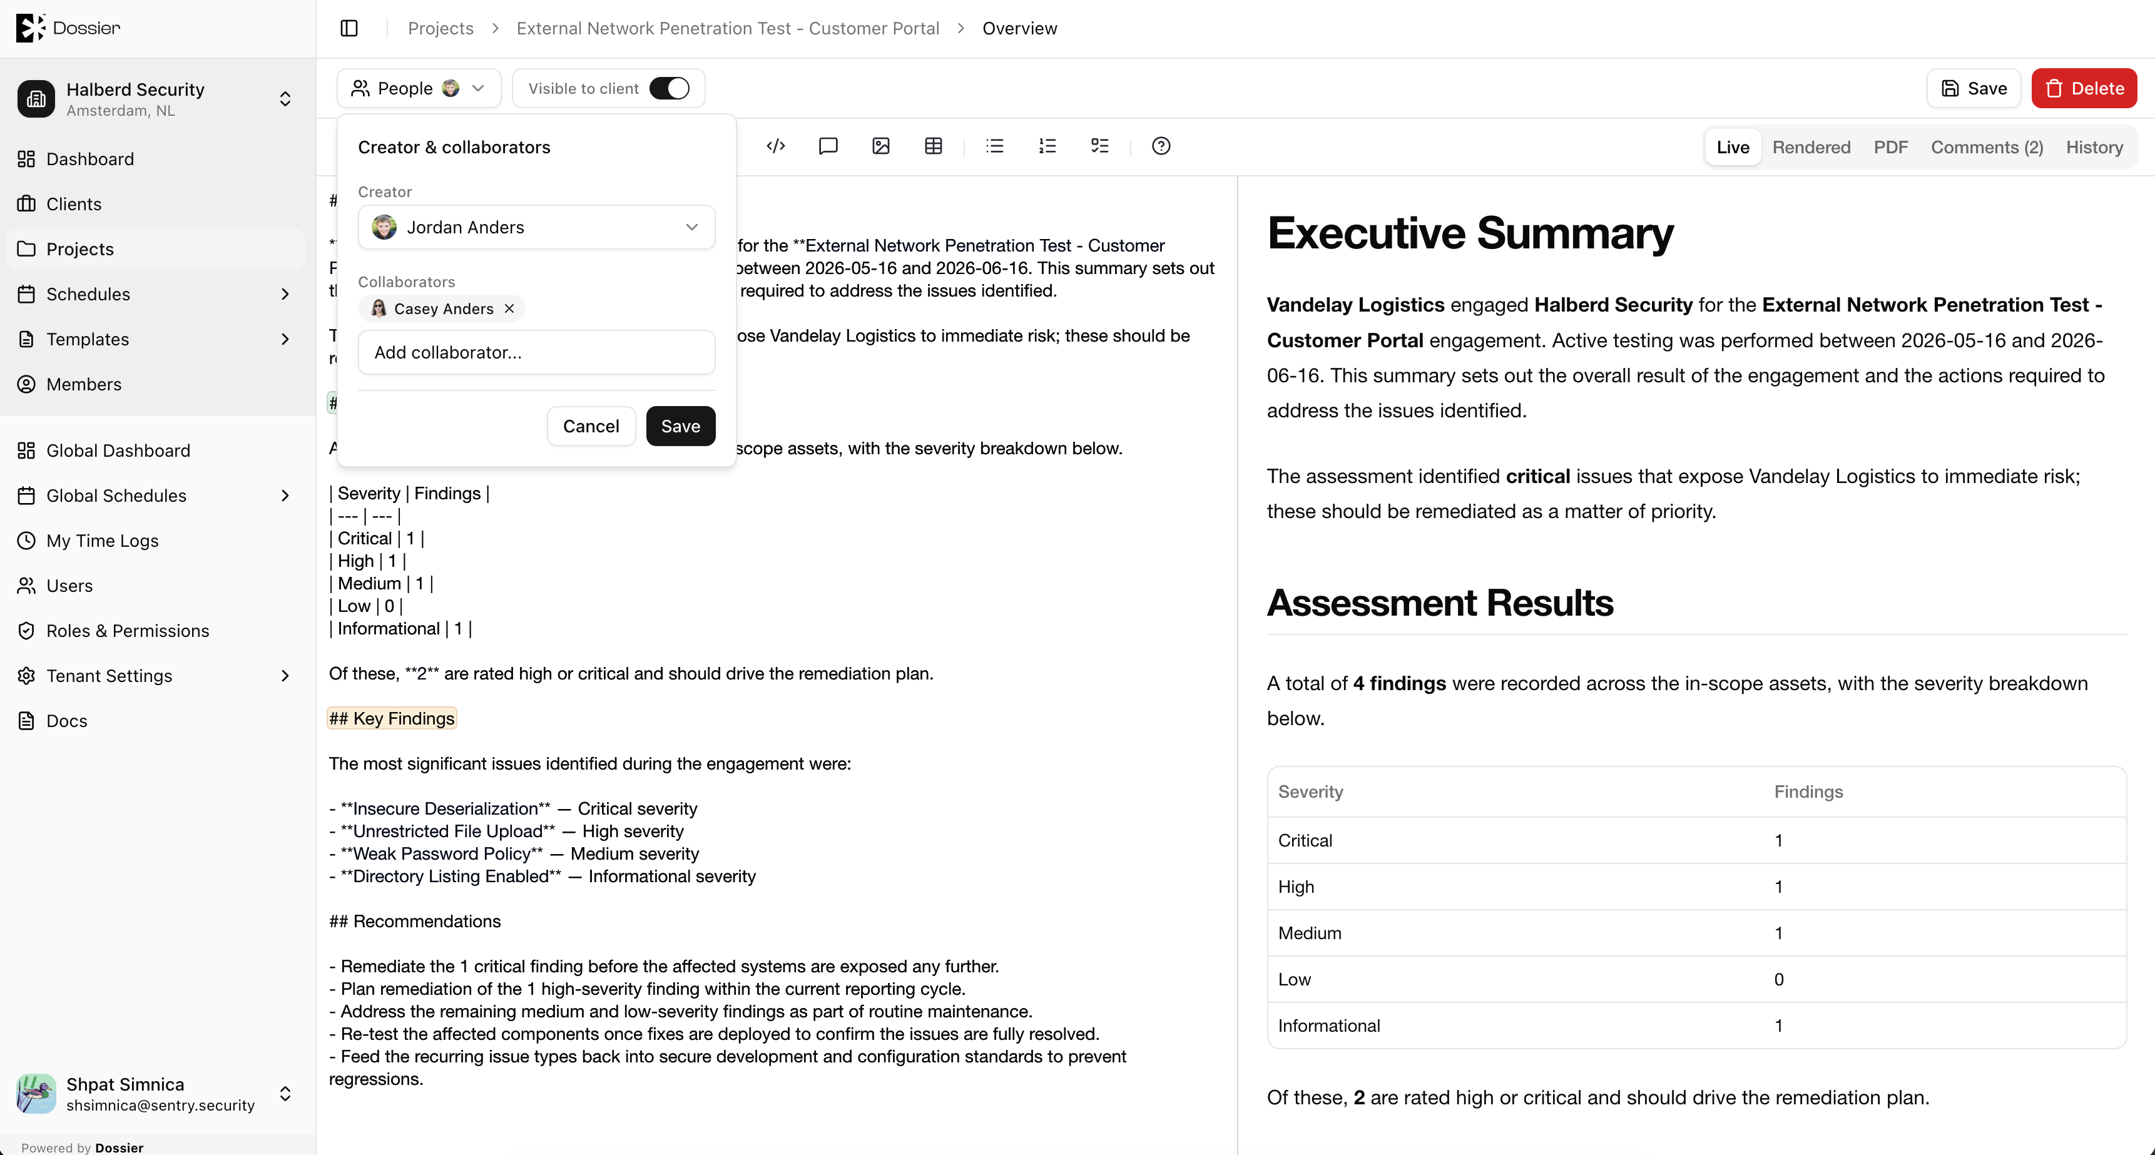Create a checklist via toolbar icon

[1100, 146]
